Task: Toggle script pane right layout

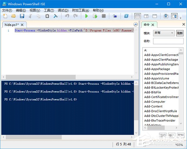Action: pos(146,16)
